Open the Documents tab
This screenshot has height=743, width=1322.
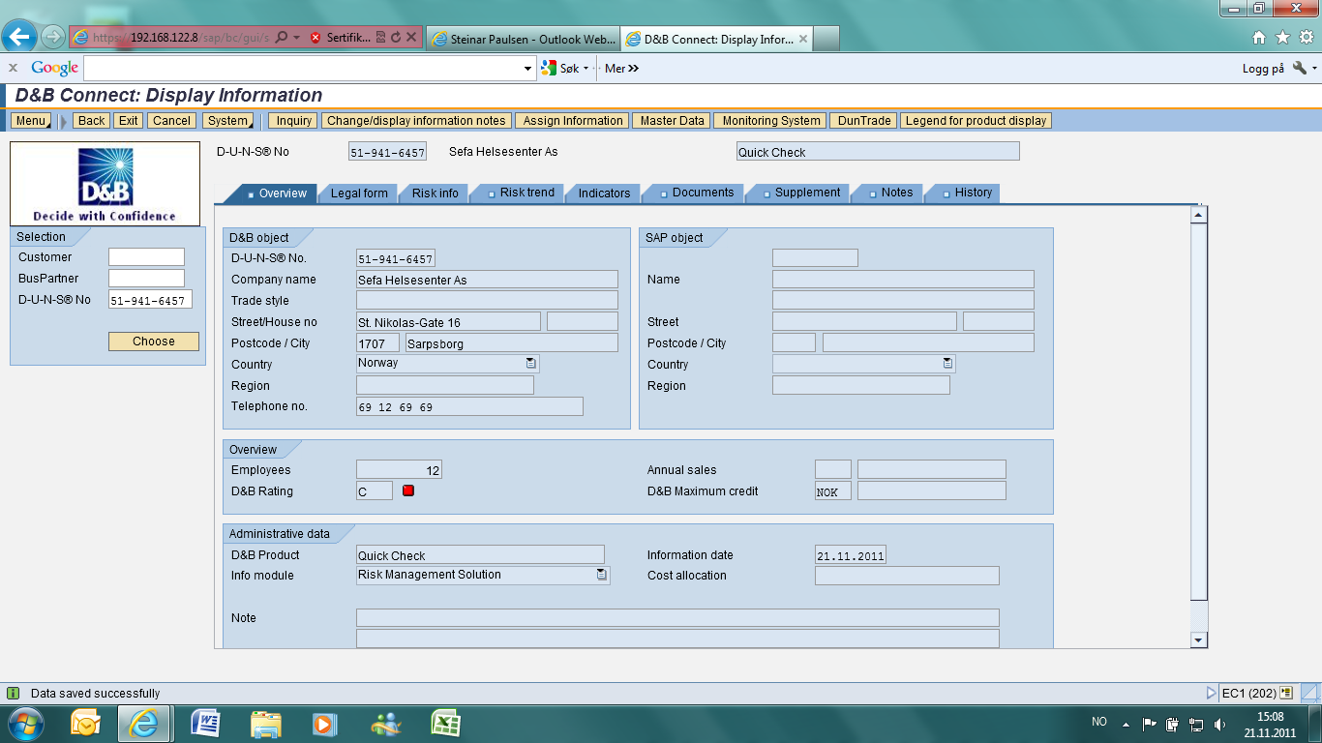tap(697, 193)
